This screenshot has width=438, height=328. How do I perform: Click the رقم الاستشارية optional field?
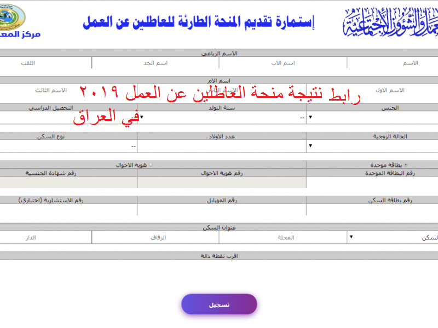pos(68,209)
